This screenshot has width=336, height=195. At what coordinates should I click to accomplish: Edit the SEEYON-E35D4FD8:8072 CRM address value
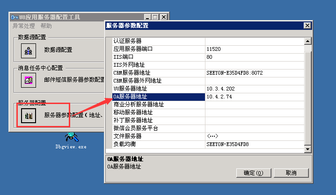(x=255, y=73)
